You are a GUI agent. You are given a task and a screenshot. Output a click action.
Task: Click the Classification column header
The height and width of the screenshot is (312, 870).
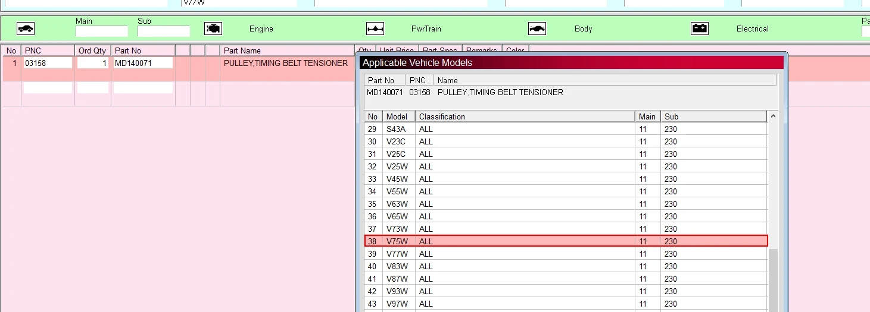point(525,116)
